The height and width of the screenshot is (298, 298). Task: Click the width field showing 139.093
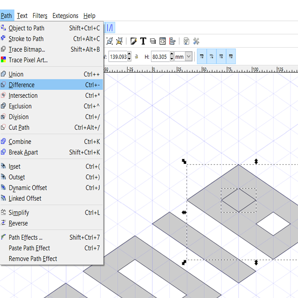118,57
